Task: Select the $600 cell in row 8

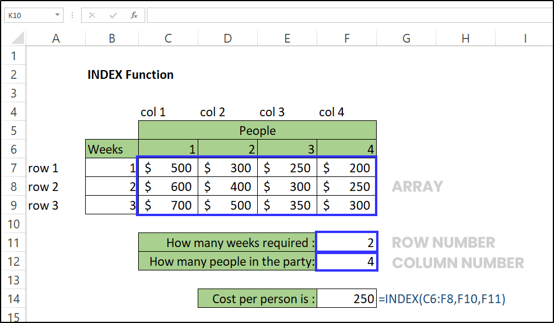Action: [x=168, y=186]
